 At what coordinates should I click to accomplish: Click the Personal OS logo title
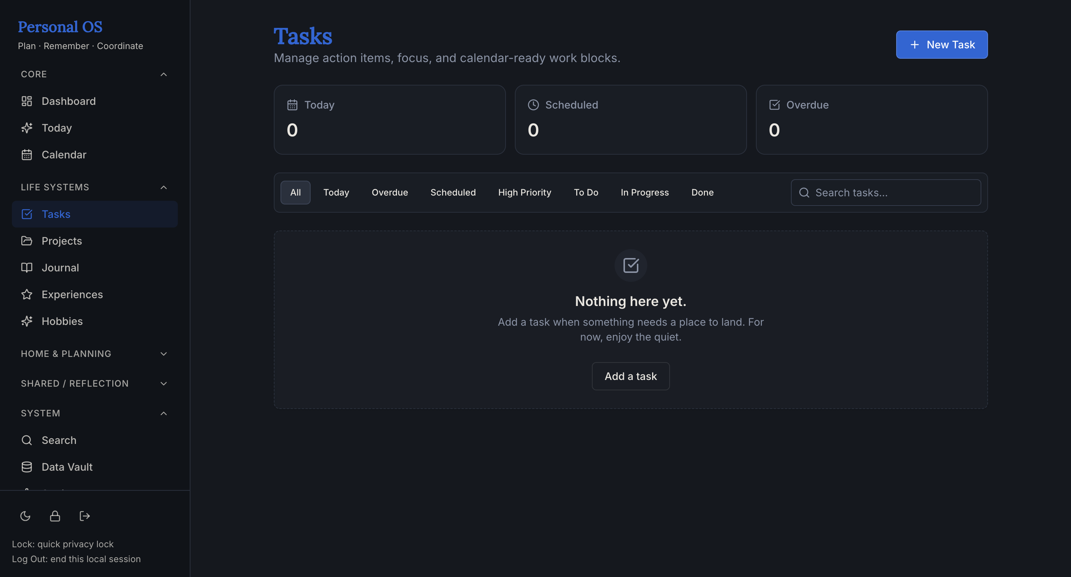[60, 27]
